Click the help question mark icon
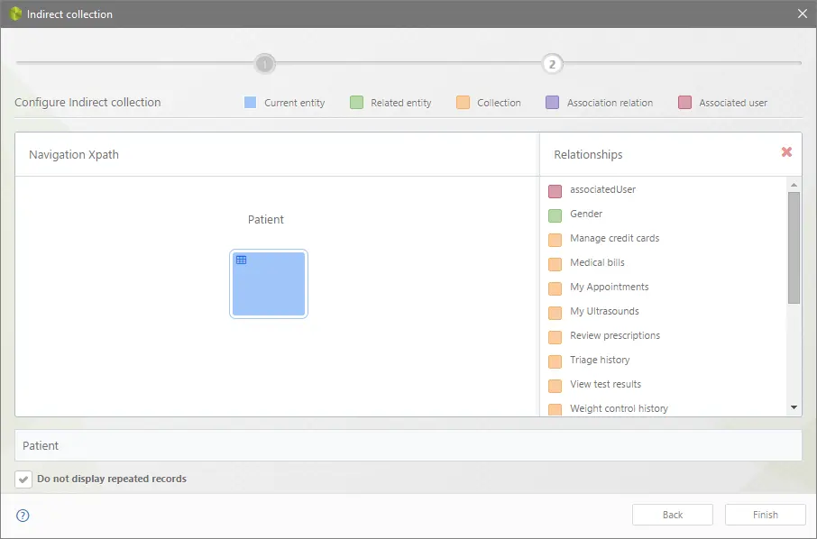 tap(23, 516)
